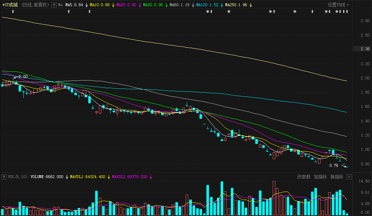The height and width of the screenshot is (216, 372).
Task: Click the cyan MA120:1.52 label
Action: tap(207, 5)
